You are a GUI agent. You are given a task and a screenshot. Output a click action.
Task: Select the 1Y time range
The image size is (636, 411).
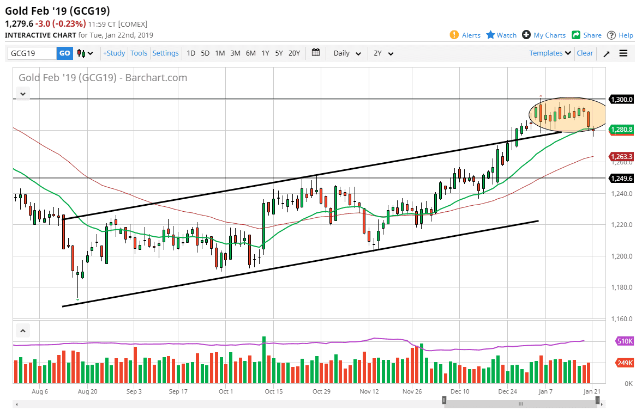click(x=265, y=53)
